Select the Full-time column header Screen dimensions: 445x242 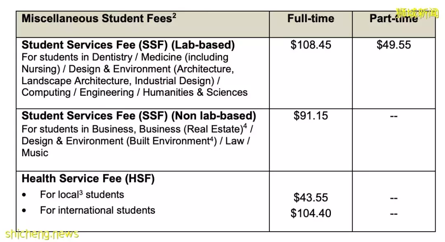pyautogui.click(x=311, y=19)
